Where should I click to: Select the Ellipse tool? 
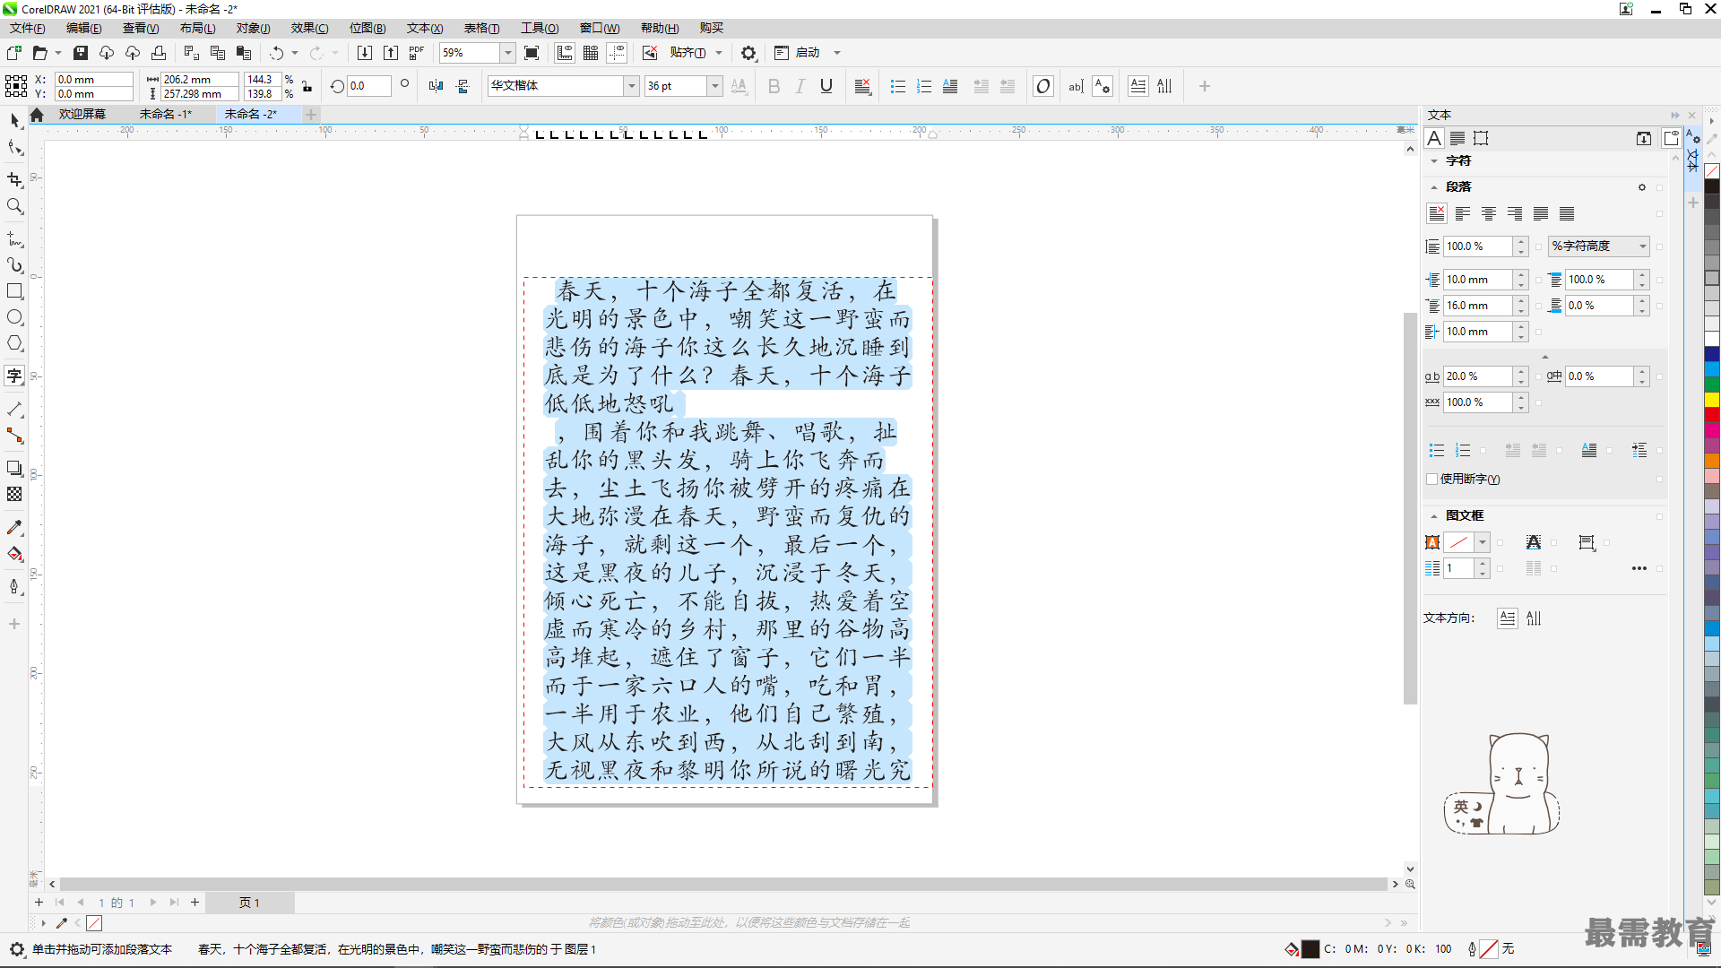[x=14, y=317]
